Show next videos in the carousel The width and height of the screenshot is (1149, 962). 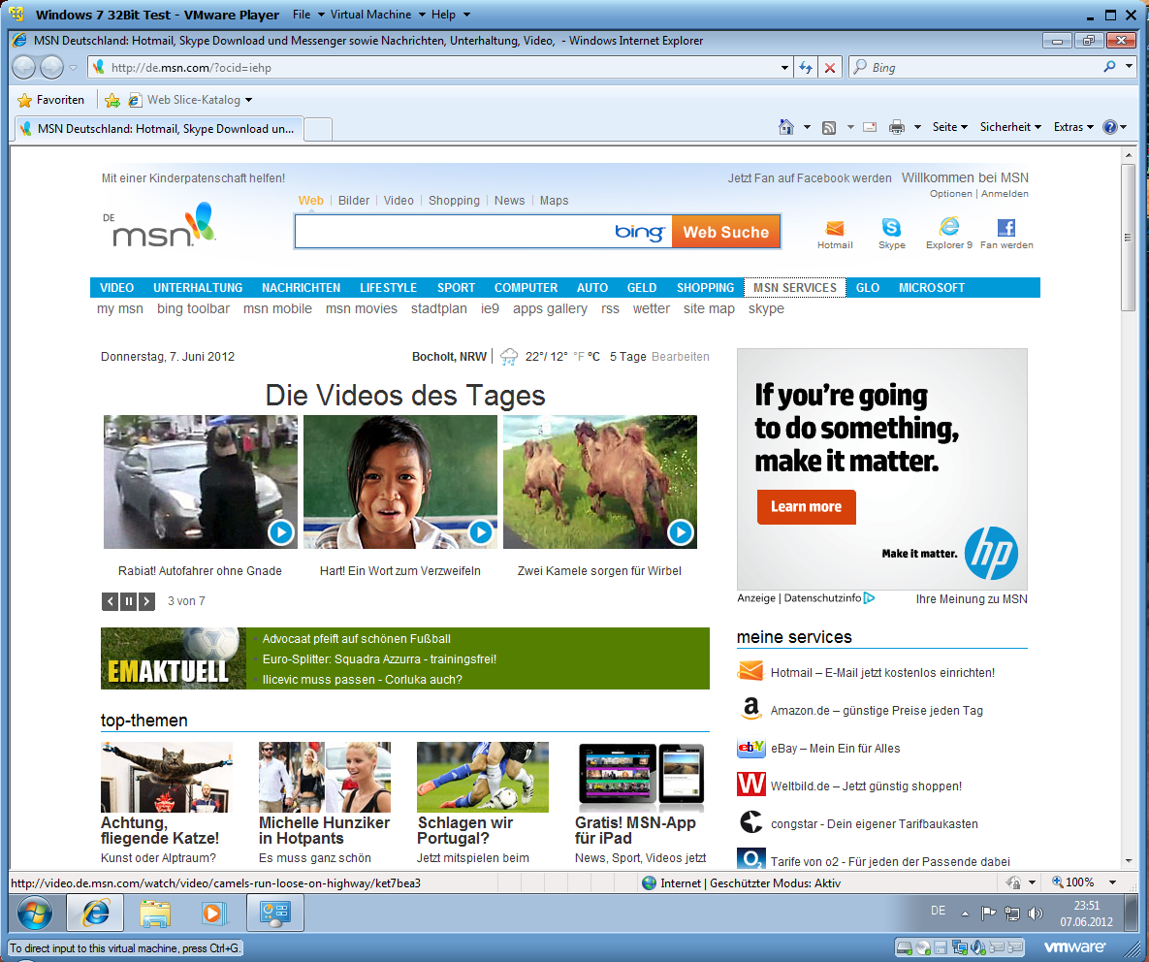click(146, 601)
